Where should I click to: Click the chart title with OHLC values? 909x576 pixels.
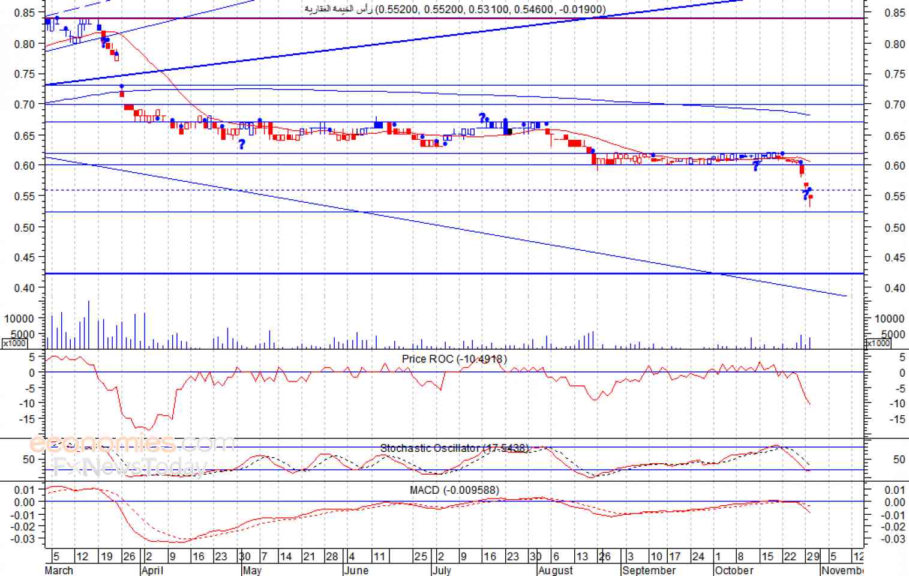point(455,9)
